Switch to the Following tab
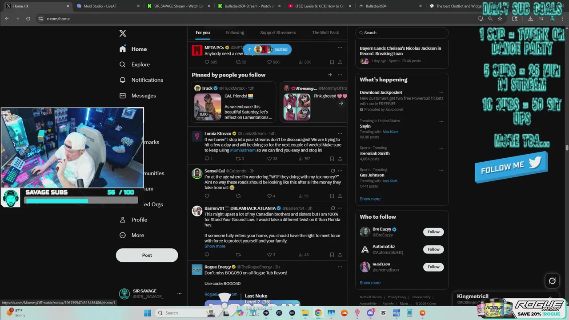The height and width of the screenshot is (320, 569). pos(235,32)
